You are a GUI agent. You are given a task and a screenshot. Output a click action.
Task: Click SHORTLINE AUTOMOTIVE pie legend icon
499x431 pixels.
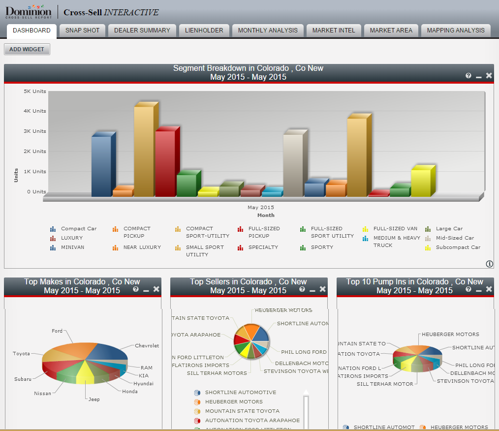197,393
